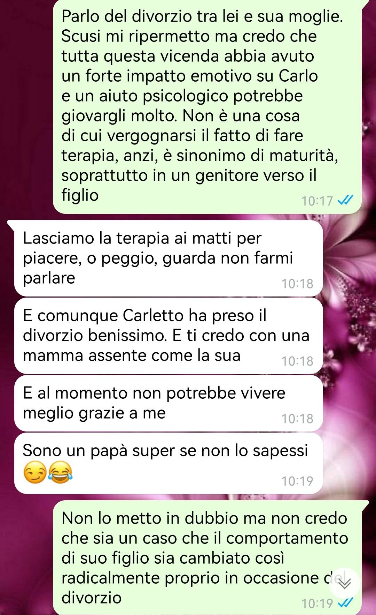Tap blue read ticks on 10:17 message

point(346,201)
